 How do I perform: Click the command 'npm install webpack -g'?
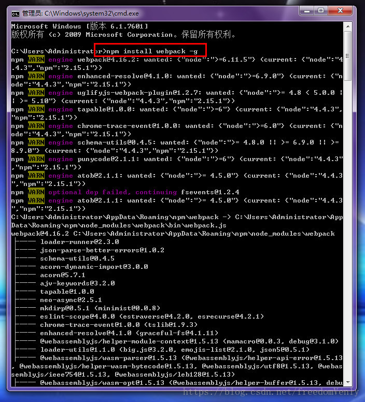[152, 51]
